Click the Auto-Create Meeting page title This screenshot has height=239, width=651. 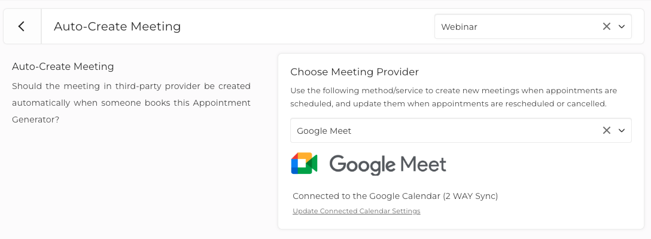(117, 26)
